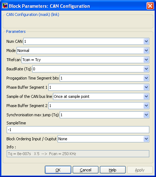Open the Num CAN dropdown arrow

(x=146, y=41)
